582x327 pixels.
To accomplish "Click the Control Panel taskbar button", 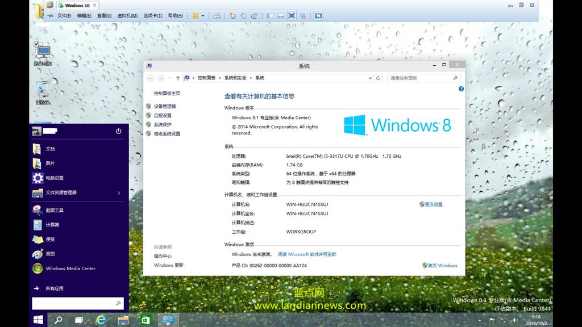I will [x=168, y=320].
